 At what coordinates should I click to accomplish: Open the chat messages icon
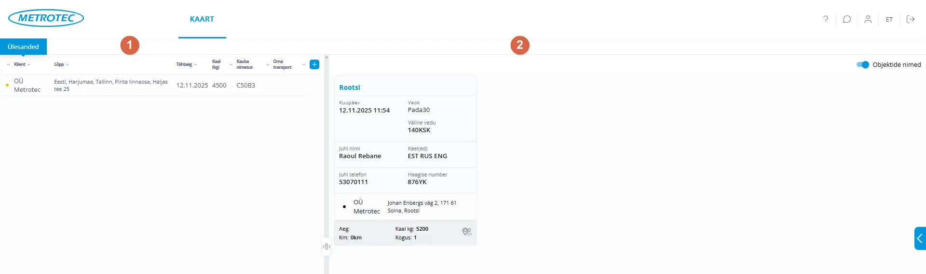point(847,19)
